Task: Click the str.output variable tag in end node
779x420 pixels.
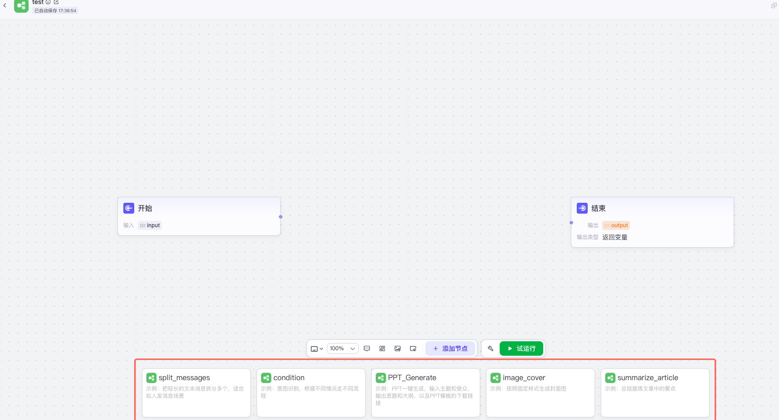Action: pyautogui.click(x=616, y=225)
